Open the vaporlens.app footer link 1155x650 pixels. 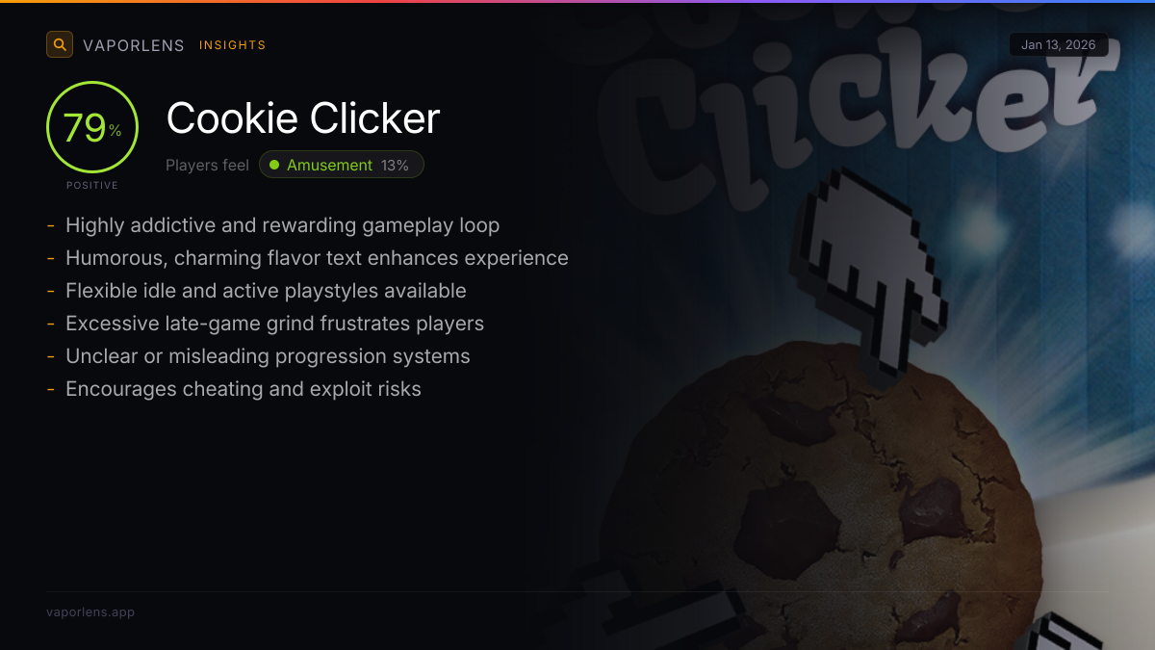point(90,611)
